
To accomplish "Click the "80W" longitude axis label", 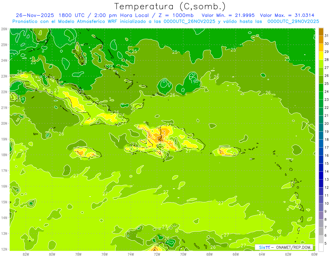I will click(52, 254).
